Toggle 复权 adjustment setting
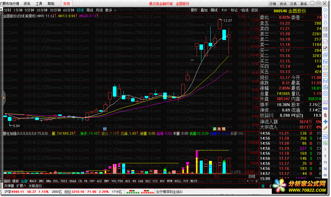Screen dimensions: 331x197 coord(194,10)
